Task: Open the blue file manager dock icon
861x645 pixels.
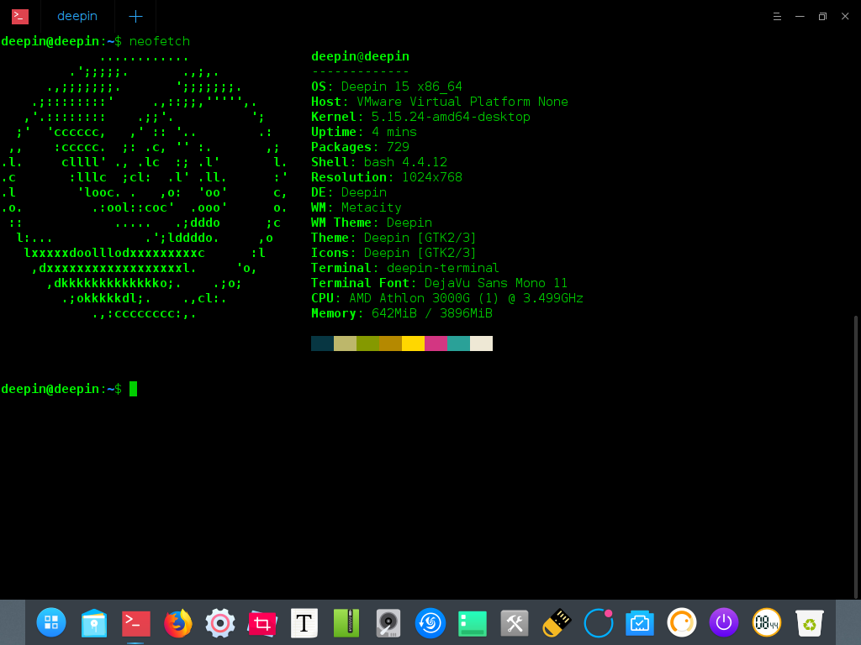Action: coord(94,622)
